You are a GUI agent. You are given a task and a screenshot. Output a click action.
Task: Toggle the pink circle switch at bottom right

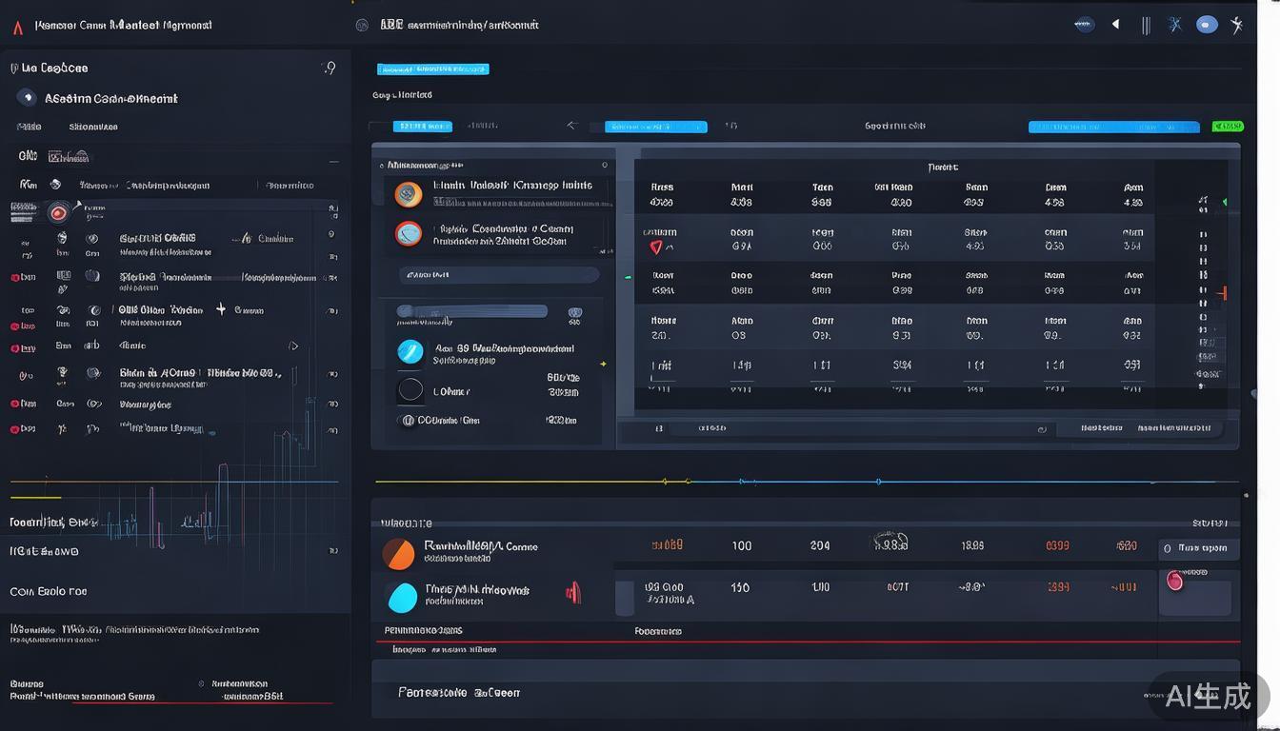(x=1174, y=581)
